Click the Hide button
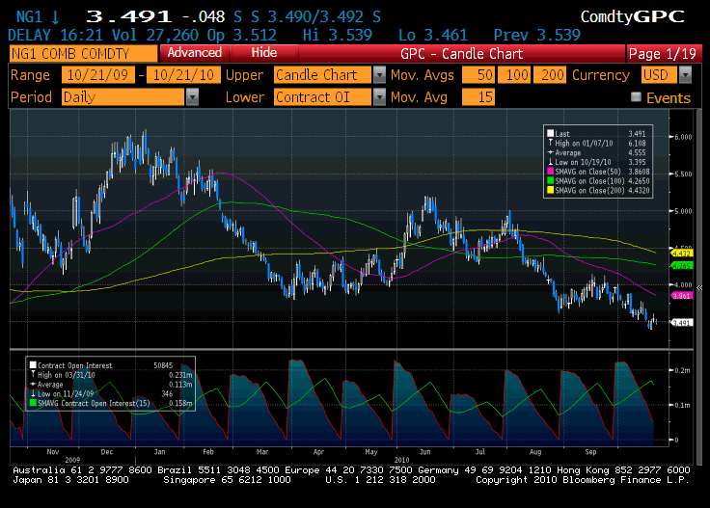The width and height of the screenshot is (710, 508). click(263, 53)
